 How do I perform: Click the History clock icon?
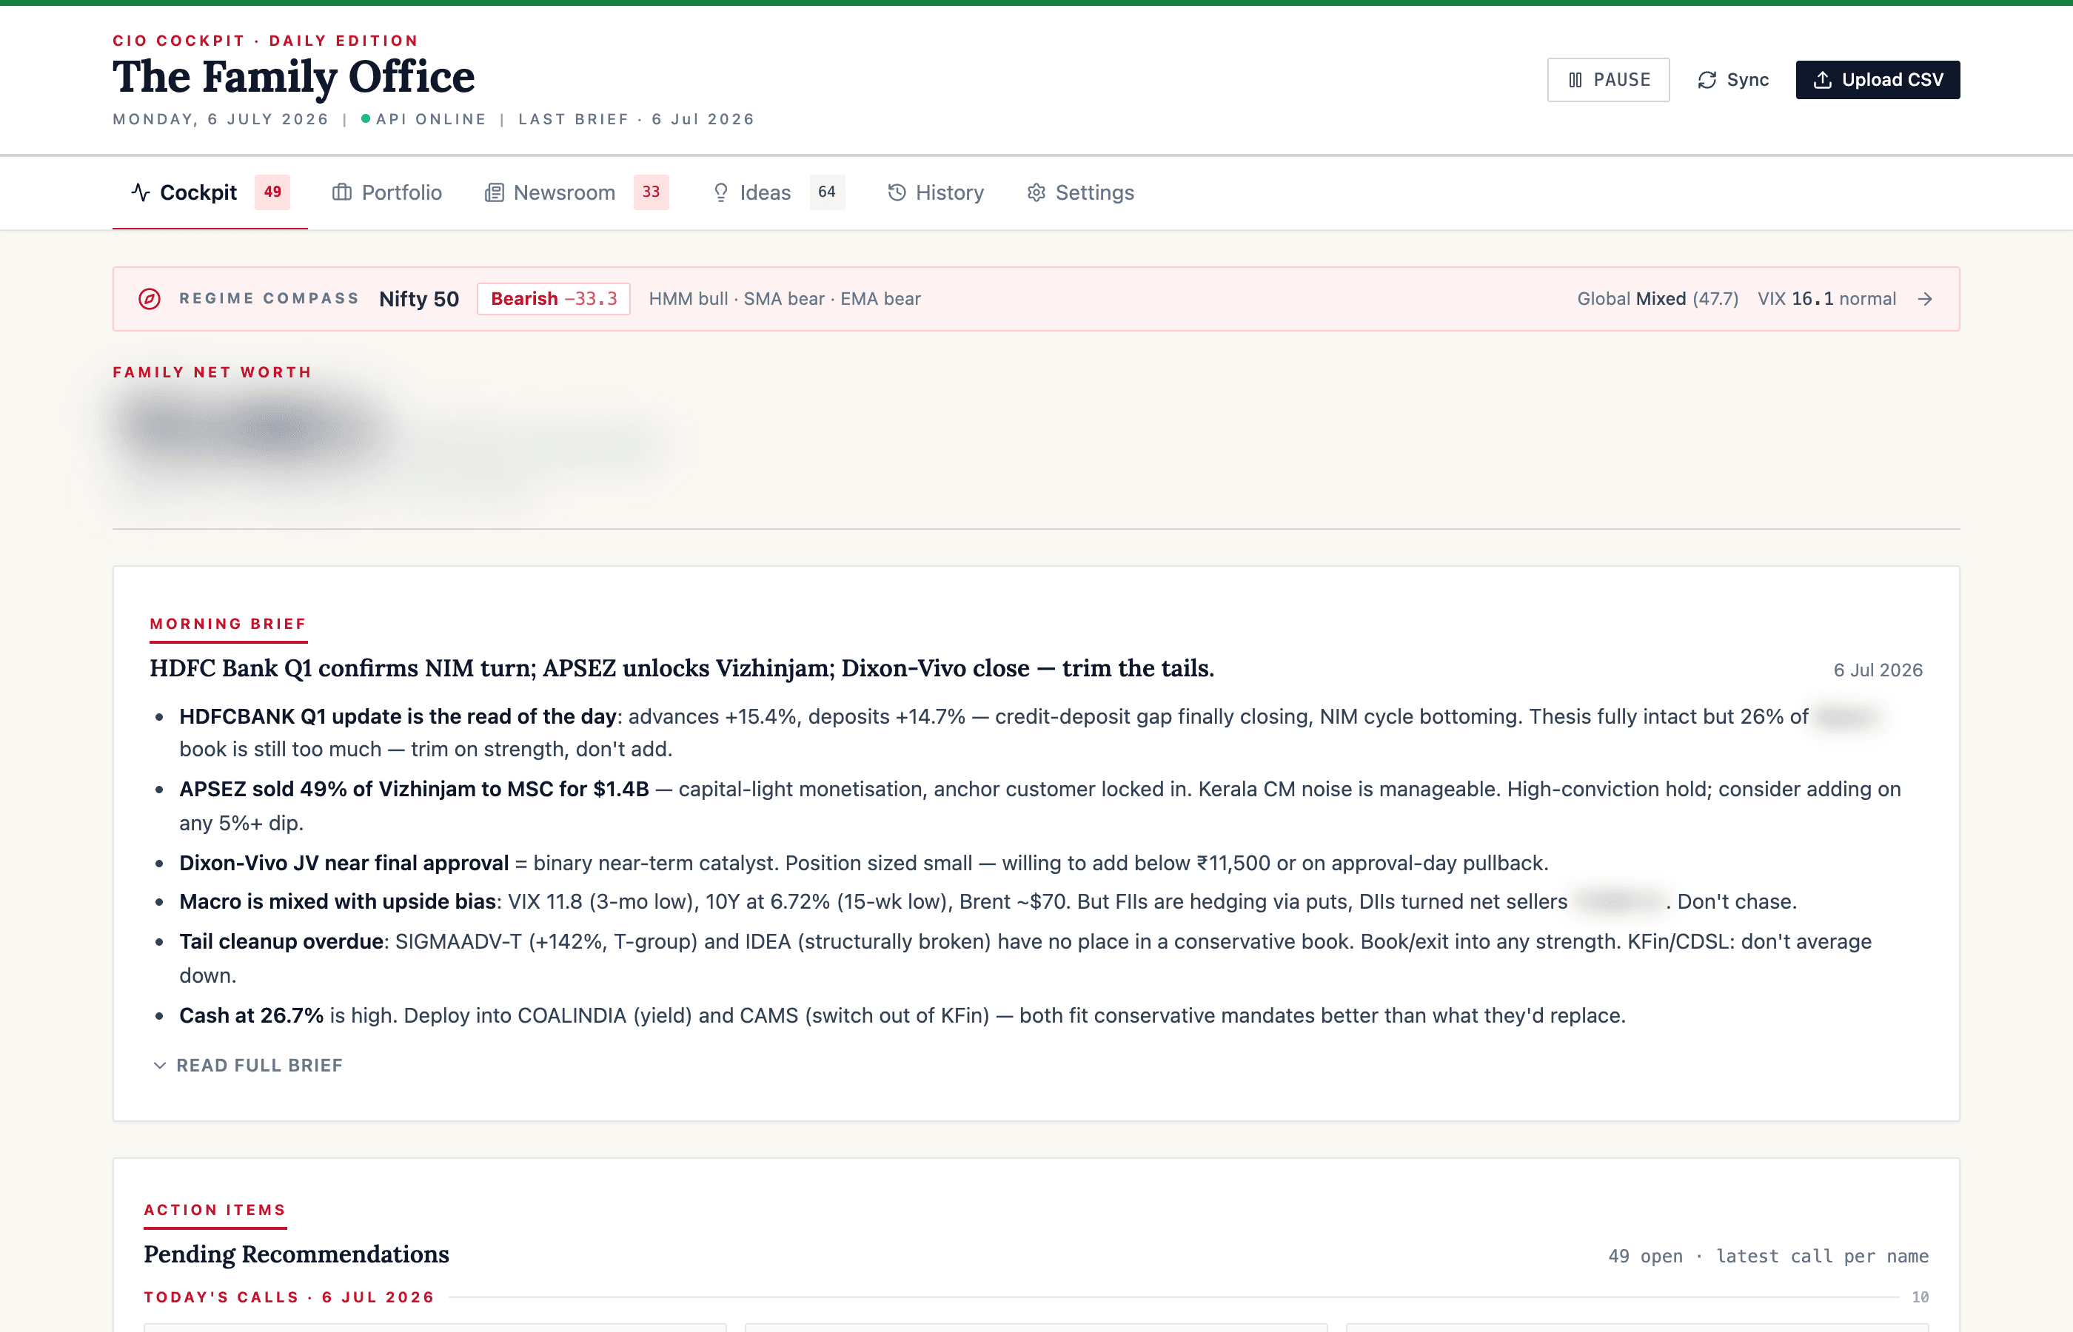pyautogui.click(x=897, y=192)
